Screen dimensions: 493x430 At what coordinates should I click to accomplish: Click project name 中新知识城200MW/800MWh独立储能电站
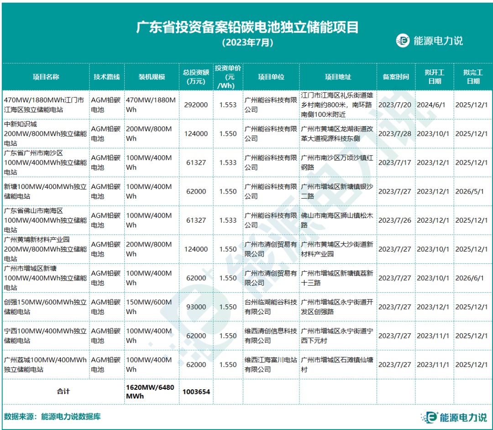coord(45,134)
